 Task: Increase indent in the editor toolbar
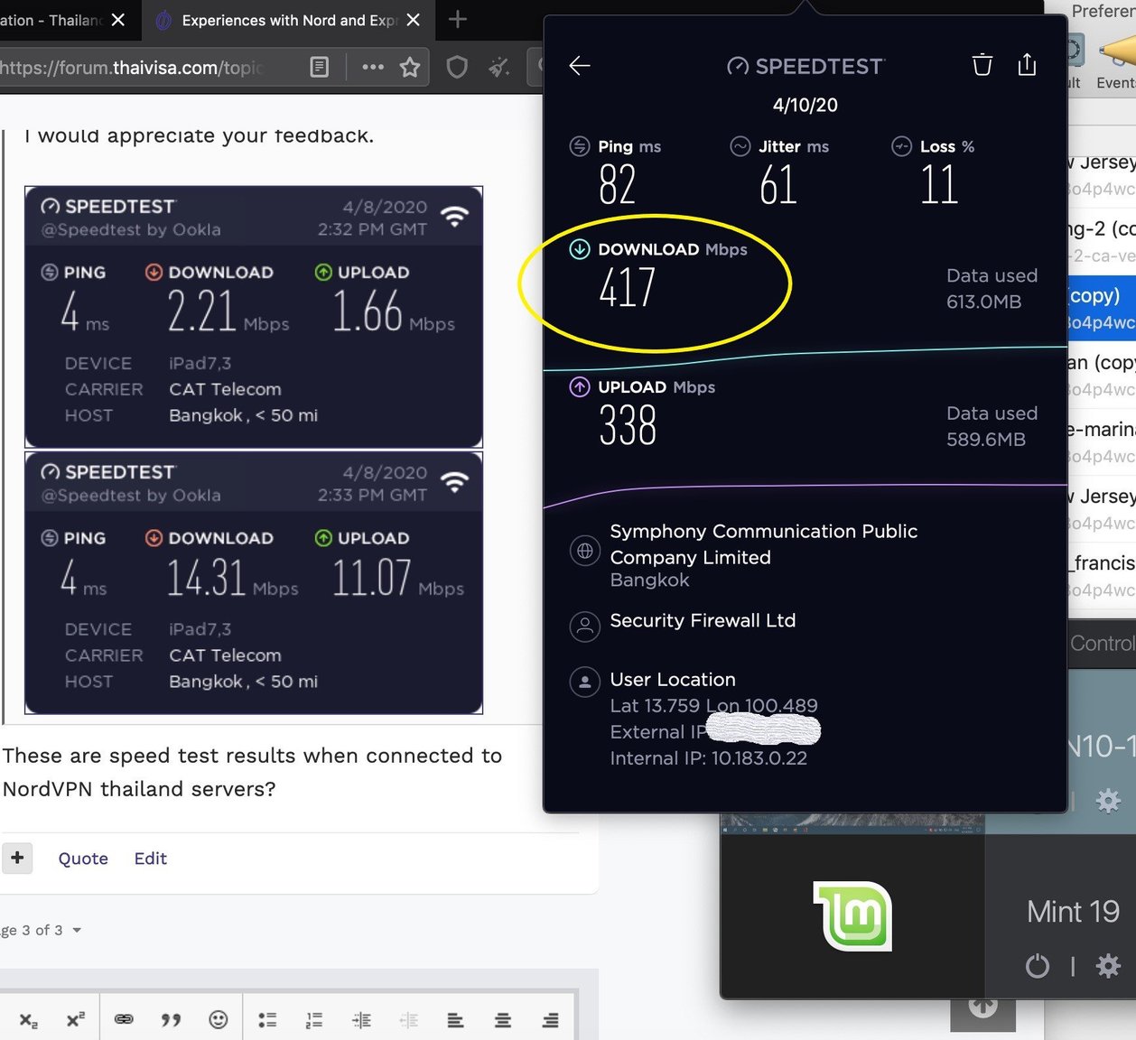(x=361, y=1020)
